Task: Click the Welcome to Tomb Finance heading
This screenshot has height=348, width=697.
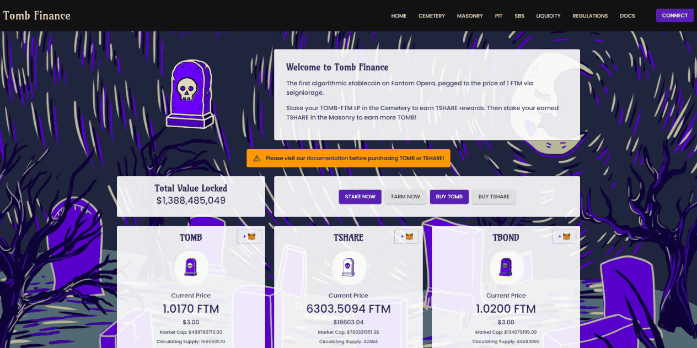Action: 337,67
